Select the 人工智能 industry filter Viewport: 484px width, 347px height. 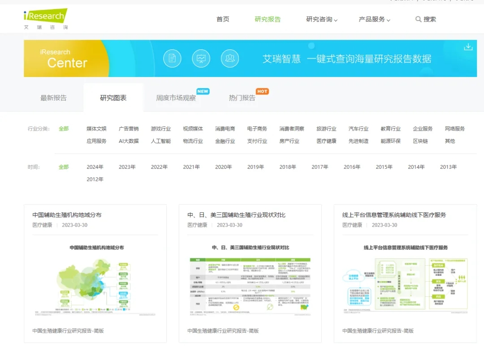click(x=161, y=141)
